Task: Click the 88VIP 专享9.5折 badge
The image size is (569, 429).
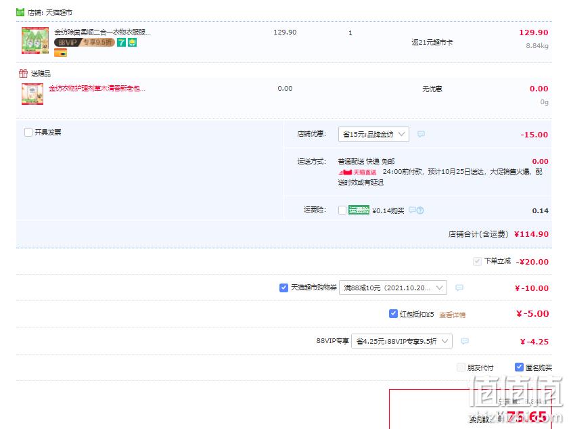Action: [x=84, y=43]
